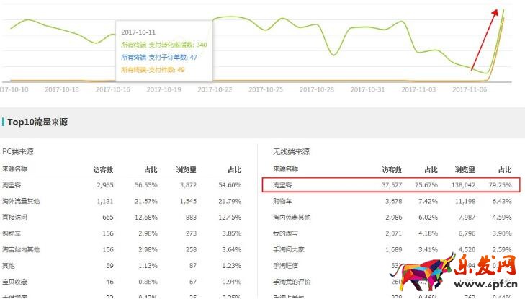Screen dimensions: 525x299
Task: Open 淘外流量其他 source in PC table
Action: point(22,201)
